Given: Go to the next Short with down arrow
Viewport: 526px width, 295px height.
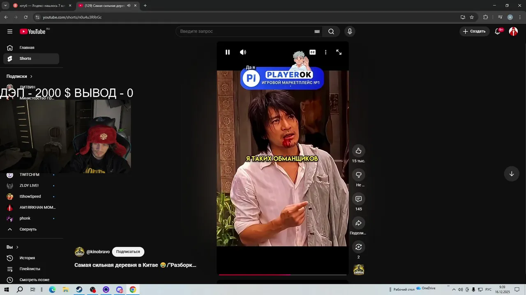Looking at the screenshot, I should tap(512, 174).
